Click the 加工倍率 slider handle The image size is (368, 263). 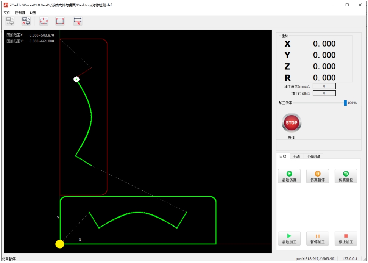345,103
